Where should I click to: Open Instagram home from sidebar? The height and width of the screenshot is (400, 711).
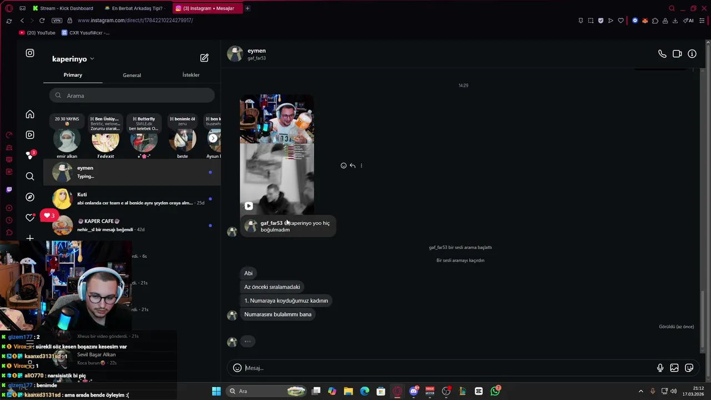(x=30, y=114)
